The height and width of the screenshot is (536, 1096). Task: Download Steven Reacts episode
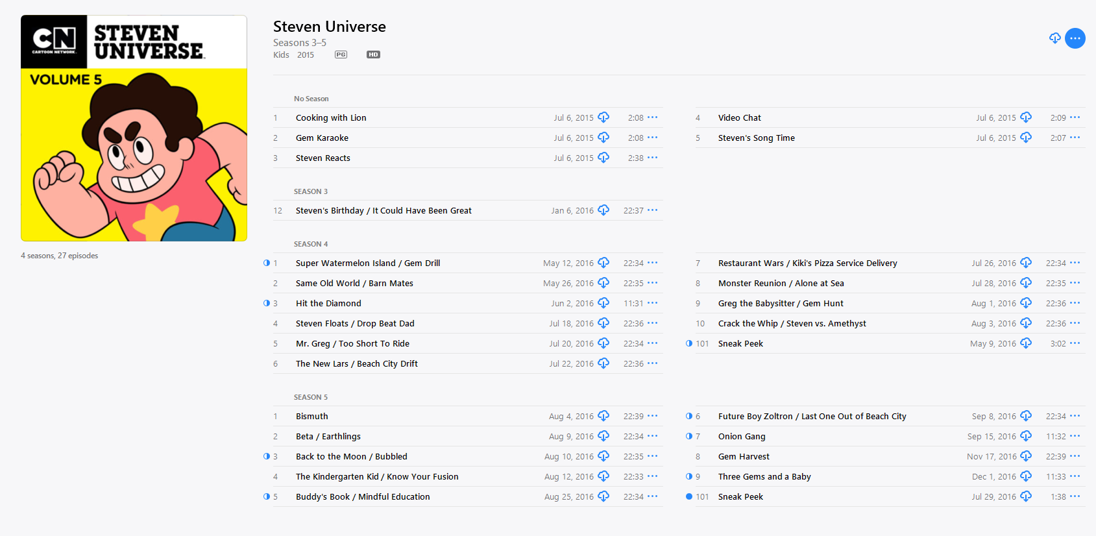pyautogui.click(x=603, y=158)
